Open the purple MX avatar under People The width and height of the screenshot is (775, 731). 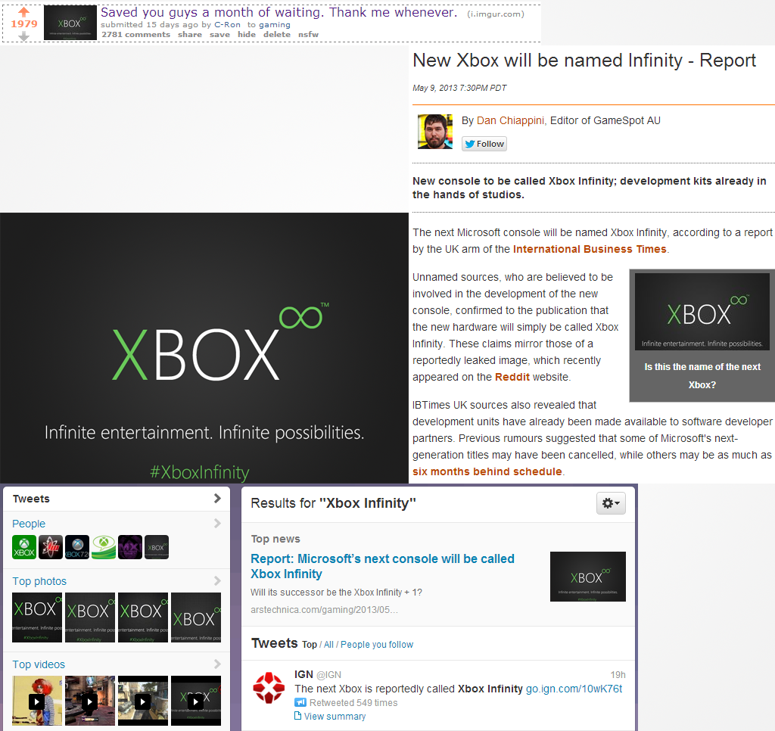click(130, 547)
